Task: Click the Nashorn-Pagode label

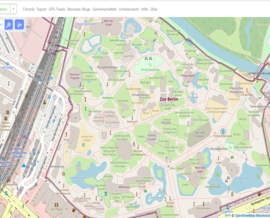Action: coord(75,76)
